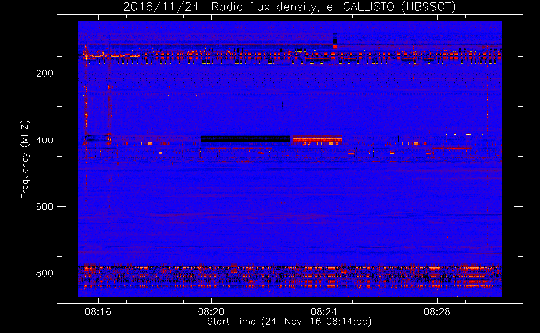Click the bright orange band right of black band
The height and width of the screenshot is (333, 540).
[x=317, y=138]
